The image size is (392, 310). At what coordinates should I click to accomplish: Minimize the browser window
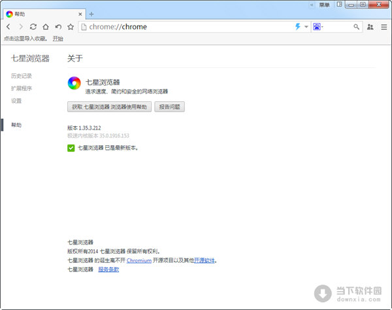point(351,5)
